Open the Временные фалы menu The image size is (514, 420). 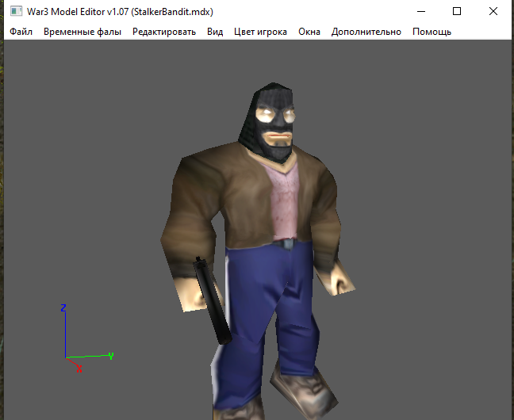click(x=82, y=32)
